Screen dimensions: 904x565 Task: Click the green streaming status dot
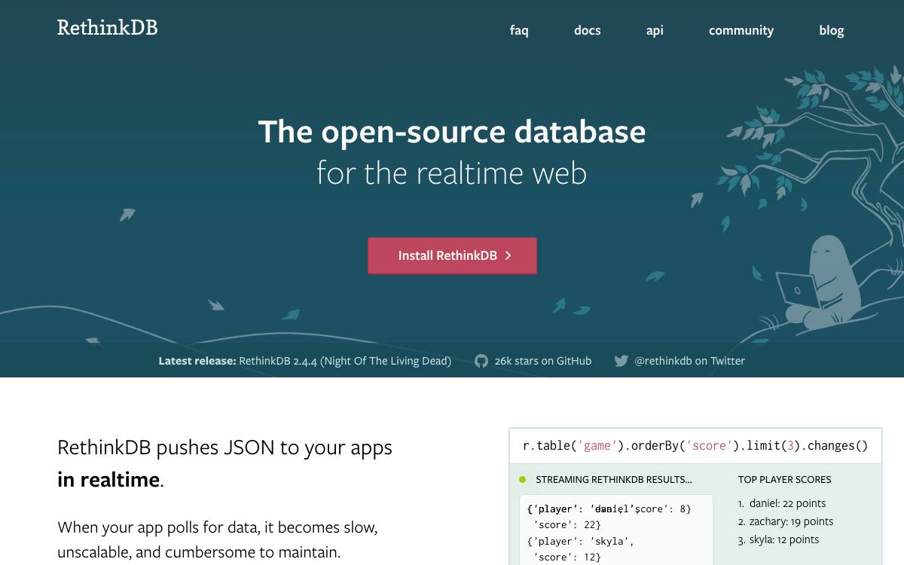[x=523, y=479]
